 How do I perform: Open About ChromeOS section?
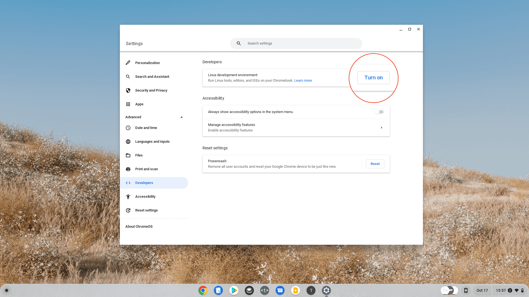point(139,226)
